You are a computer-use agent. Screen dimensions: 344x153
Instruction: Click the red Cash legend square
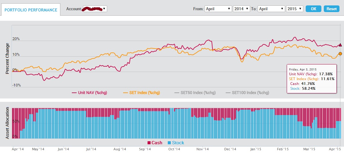pos(149,143)
